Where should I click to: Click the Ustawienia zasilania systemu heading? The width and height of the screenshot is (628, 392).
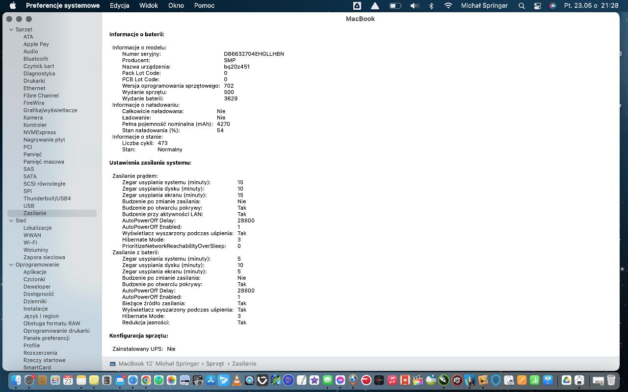click(x=150, y=162)
